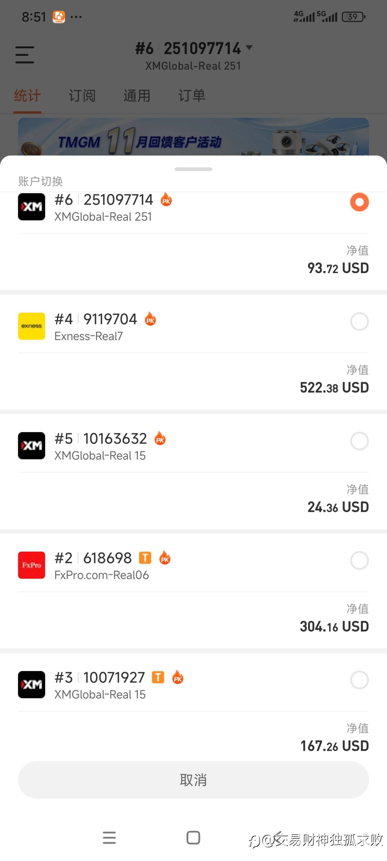Viewport: 387px width, 861px height.
Task: Tap the XM logo of account #6
Action: [31, 207]
